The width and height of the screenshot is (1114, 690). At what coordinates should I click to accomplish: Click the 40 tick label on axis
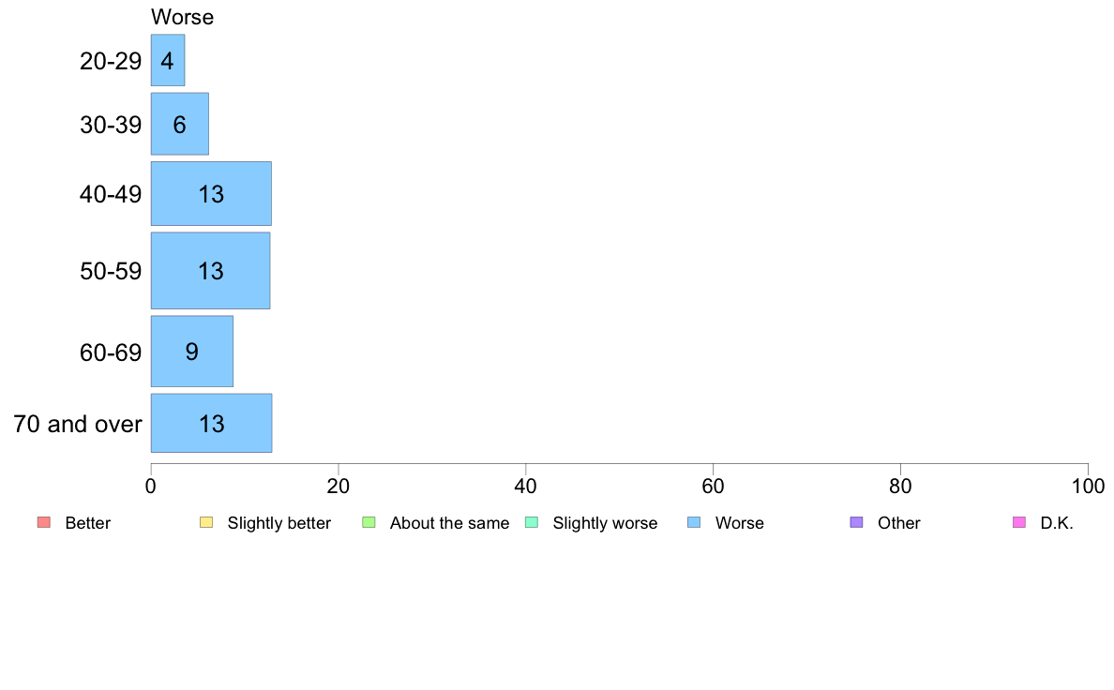click(x=526, y=486)
